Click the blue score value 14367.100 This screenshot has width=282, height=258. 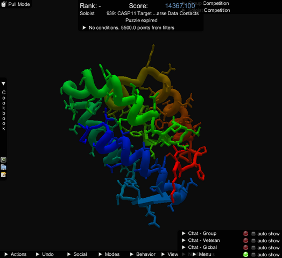point(180,6)
